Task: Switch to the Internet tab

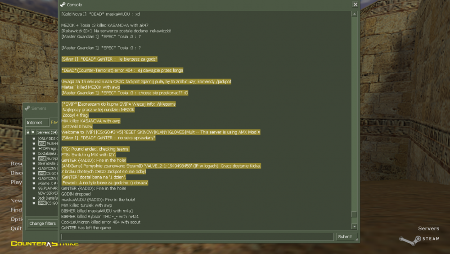Action: [x=35, y=122]
